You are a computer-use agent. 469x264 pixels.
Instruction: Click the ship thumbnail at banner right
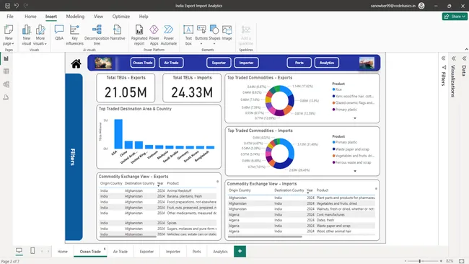click(x=367, y=63)
